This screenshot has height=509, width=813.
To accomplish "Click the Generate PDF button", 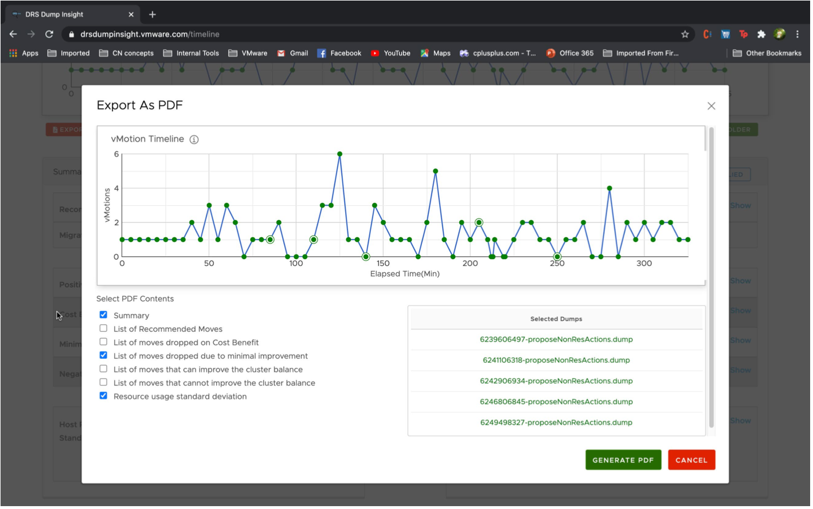I will (x=624, y=461).
